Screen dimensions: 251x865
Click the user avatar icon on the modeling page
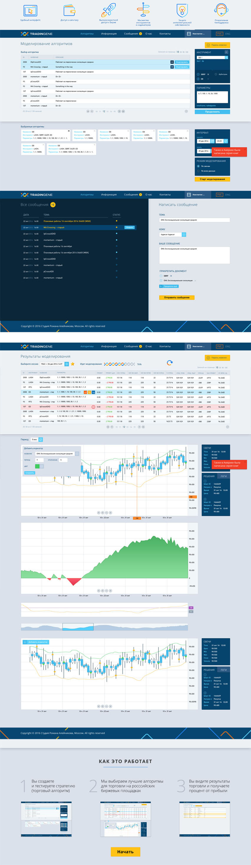tap(189, 34)
